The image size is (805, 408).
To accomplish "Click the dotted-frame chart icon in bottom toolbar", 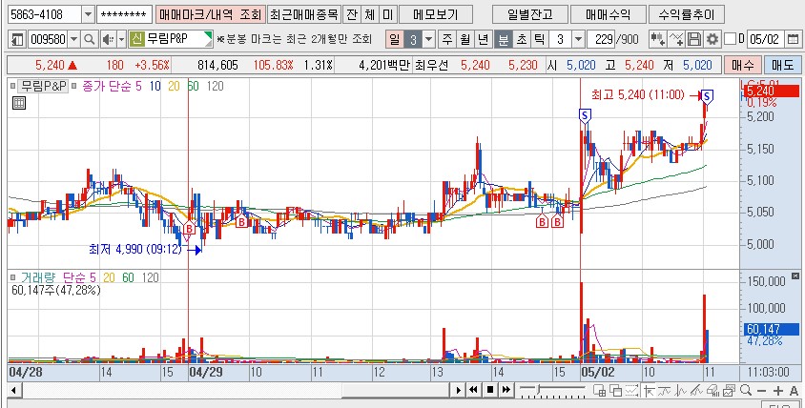I will point(632,391).
